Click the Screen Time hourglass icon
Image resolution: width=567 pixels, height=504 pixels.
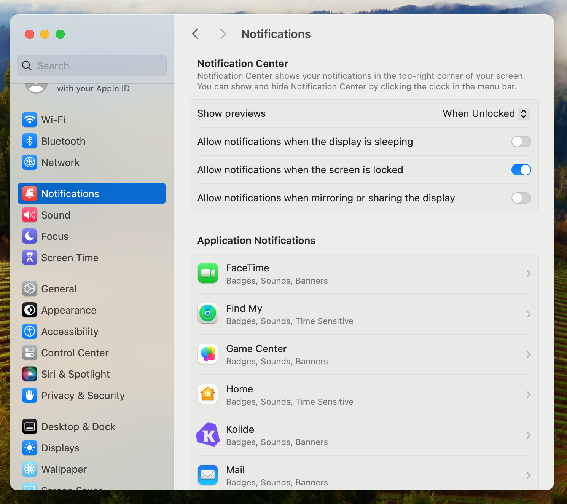tap(30, 257)
